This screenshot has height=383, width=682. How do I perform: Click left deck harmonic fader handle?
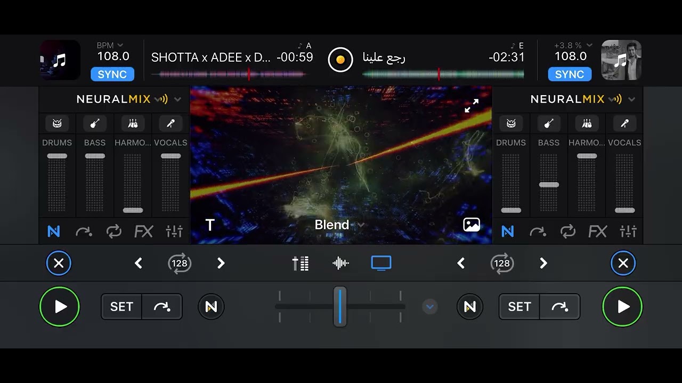(x=133, y=210)
